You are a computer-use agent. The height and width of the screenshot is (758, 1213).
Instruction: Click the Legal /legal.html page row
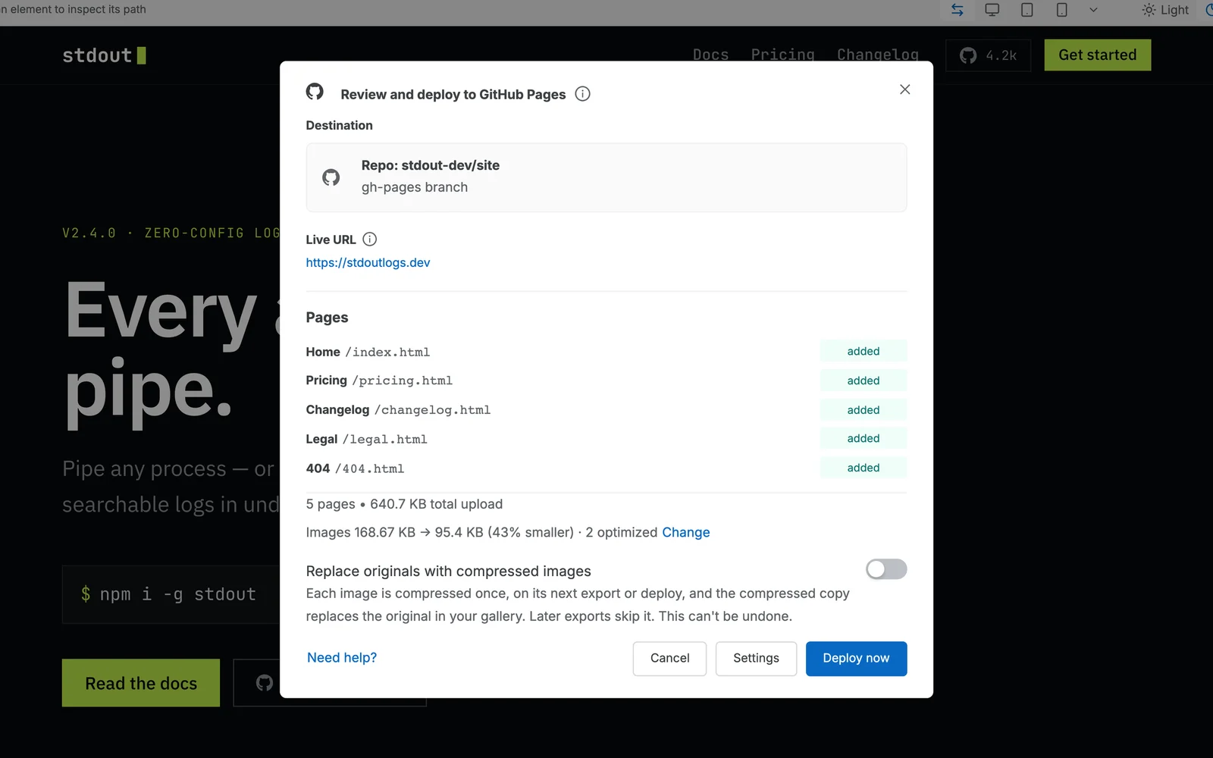click(x=606, y=439)
